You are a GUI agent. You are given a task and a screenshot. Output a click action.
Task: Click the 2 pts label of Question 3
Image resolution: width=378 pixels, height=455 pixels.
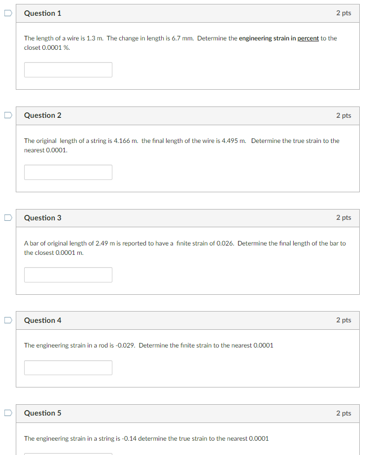pyautogui.click(x=344, y=217)
